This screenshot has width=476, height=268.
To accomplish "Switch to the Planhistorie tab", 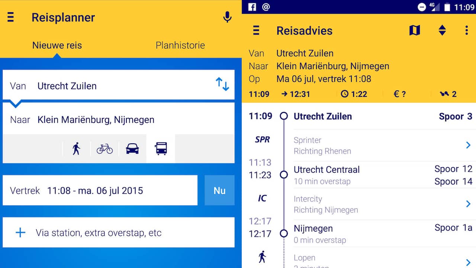I will pos(180,45).
